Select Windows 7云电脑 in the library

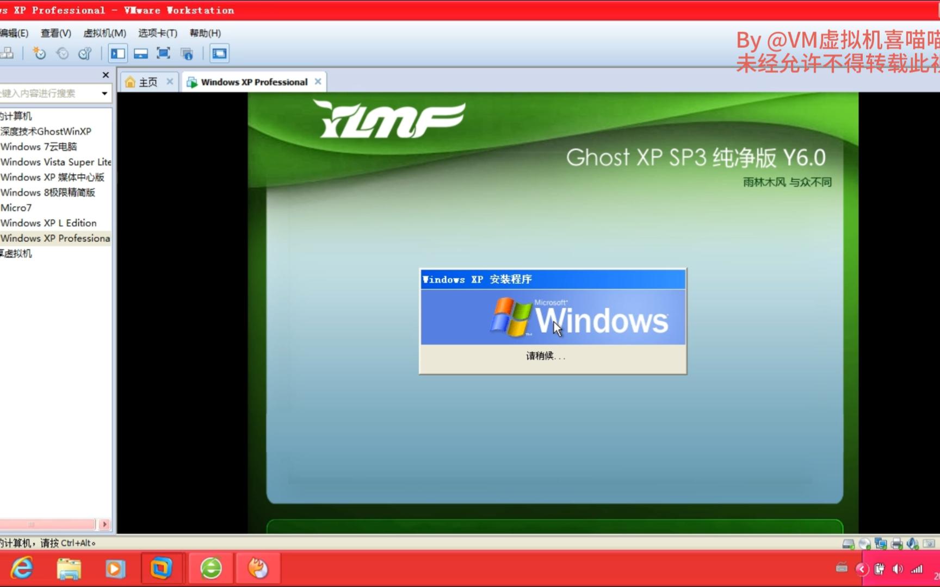click(x=39, y=147)
